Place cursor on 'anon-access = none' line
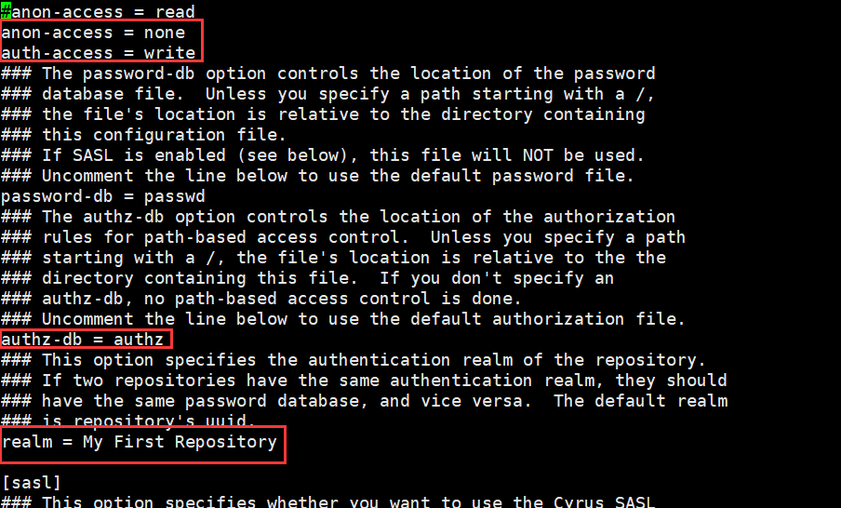The image size is (841, 508). coord(93,33)
